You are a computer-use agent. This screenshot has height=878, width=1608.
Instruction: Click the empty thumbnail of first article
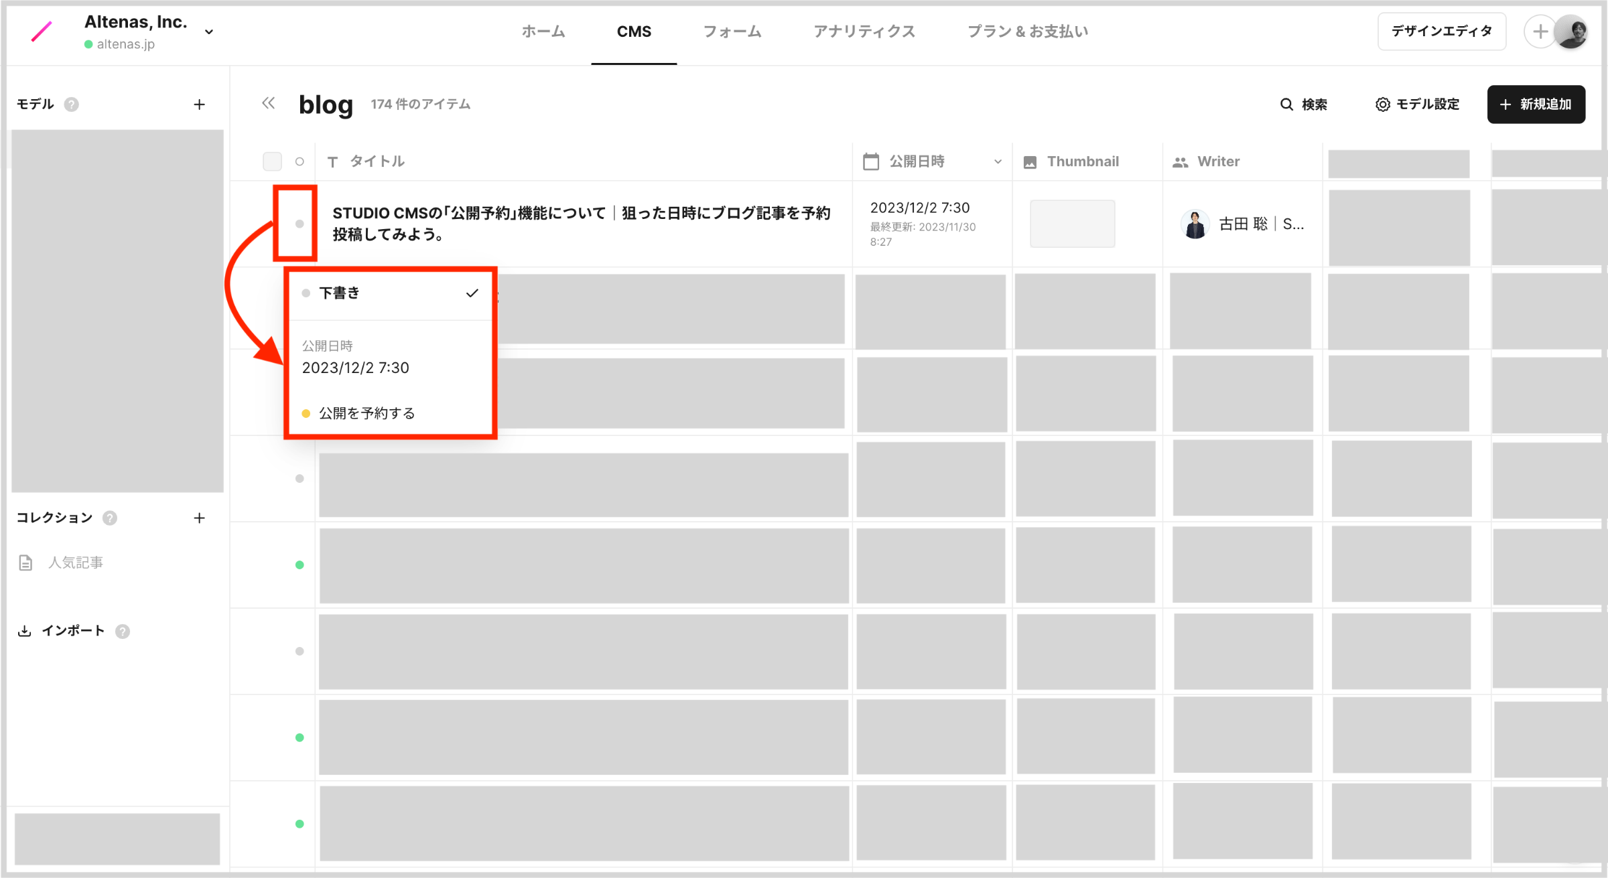pos(1072,224)
